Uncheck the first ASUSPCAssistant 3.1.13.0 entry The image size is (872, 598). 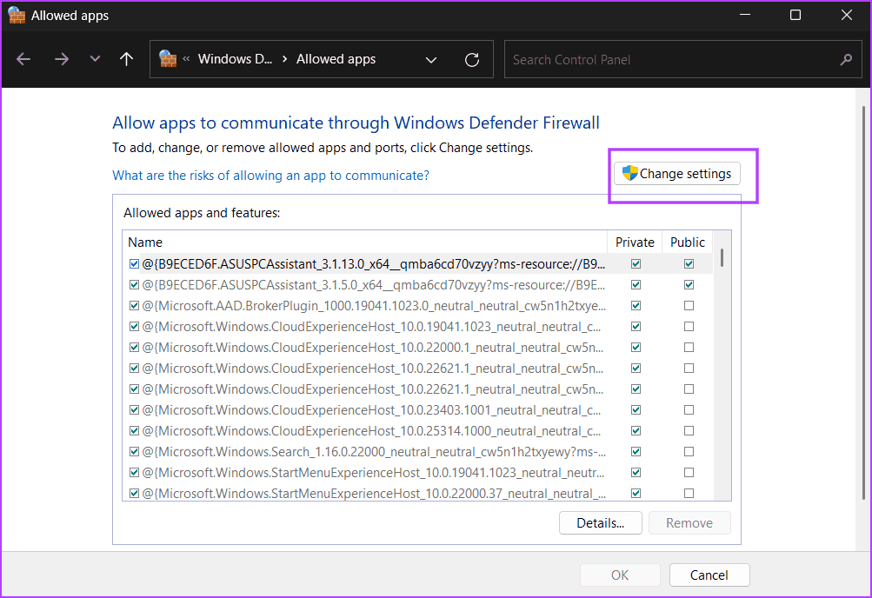coord(134,263)
